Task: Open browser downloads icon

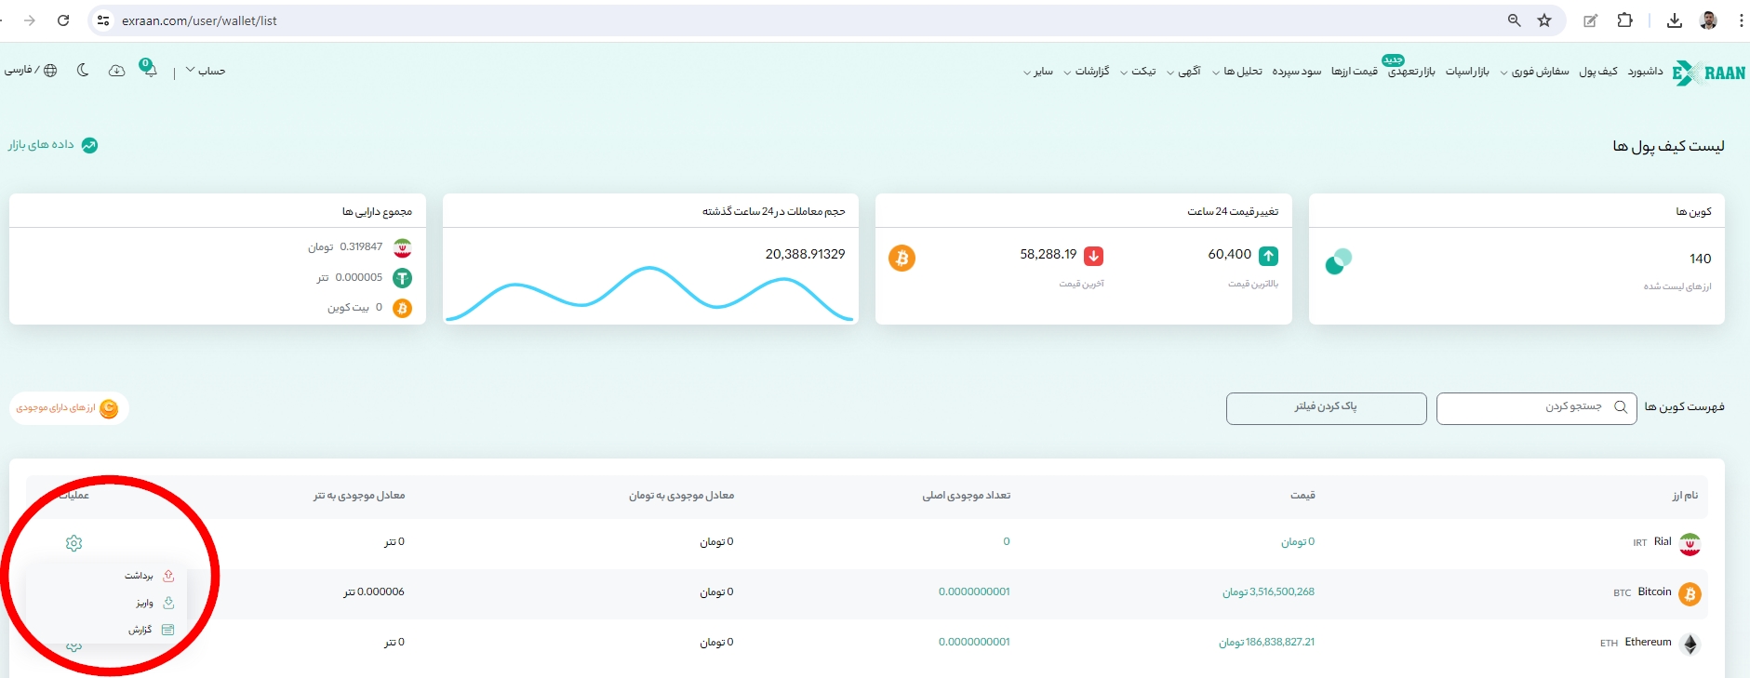Action: click(x=1675, y=20)
